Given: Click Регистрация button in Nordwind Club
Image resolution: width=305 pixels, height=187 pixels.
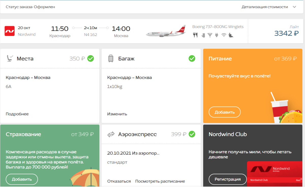Looking at the screenshot, I should (x=228, y=179).
